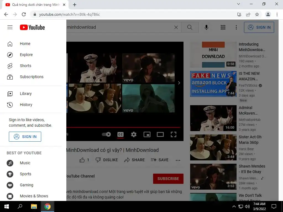Enter full screen mode

click(174, 134)
